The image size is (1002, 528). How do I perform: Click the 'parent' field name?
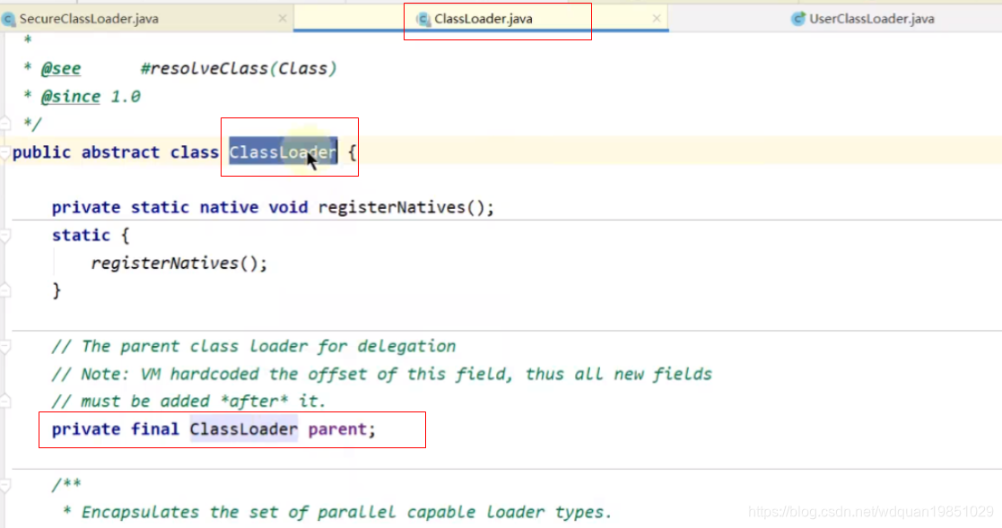click(337, 429)
